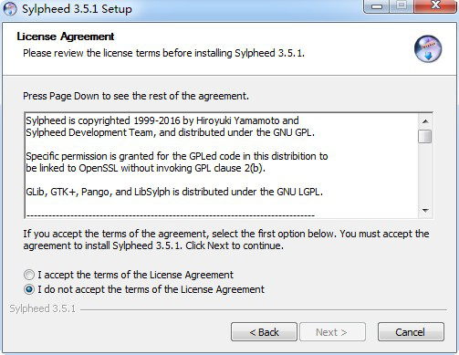Close the setup window with X
Viewport: 459px width, 355px height.
[435, 6]
